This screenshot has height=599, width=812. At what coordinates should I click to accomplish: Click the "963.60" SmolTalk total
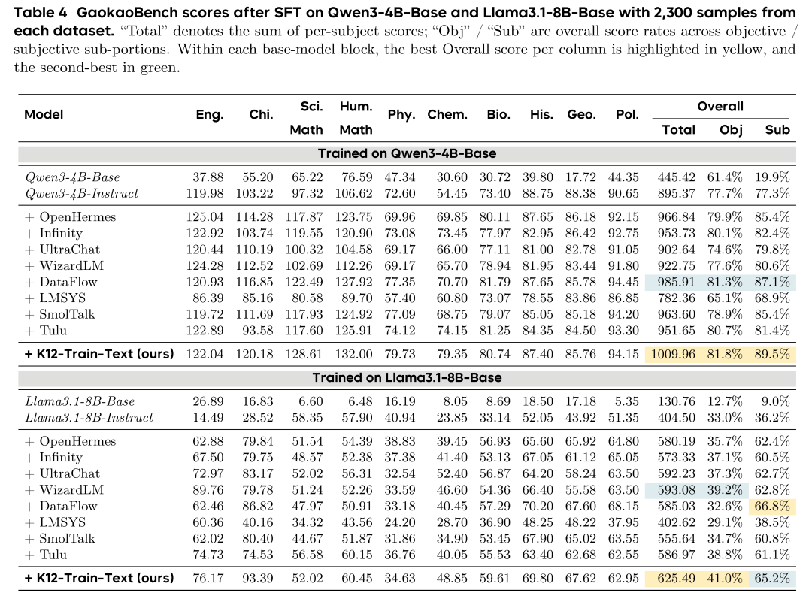[x=677, y=315]
